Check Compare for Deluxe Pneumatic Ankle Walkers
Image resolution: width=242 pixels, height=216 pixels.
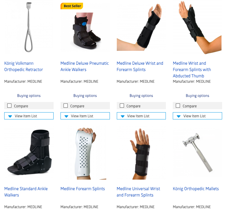66,106
